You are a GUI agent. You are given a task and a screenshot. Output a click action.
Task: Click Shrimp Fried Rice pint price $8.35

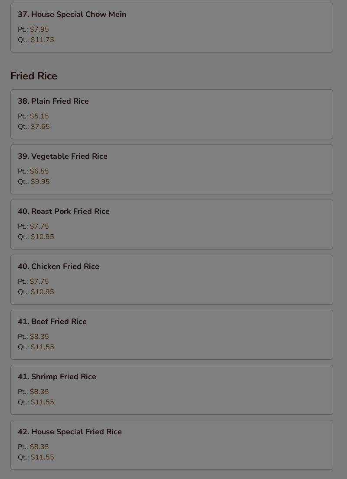pyautogui.click(x=39, y=392)
